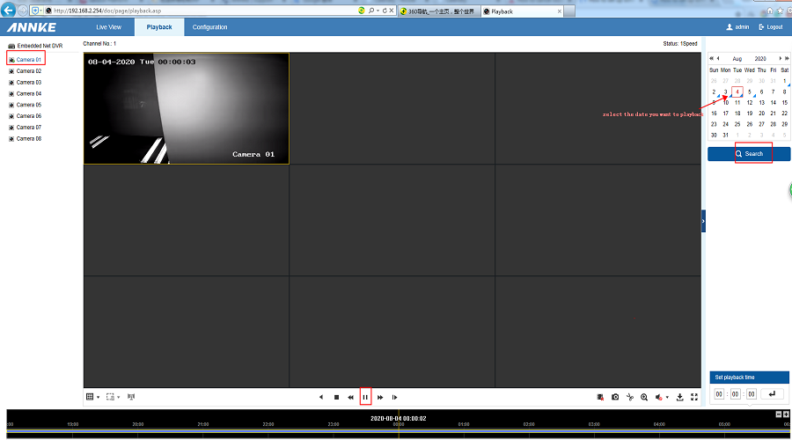Stop all playback with red-X film icon
The image size is (792, 440).
[x=600, y=397]
